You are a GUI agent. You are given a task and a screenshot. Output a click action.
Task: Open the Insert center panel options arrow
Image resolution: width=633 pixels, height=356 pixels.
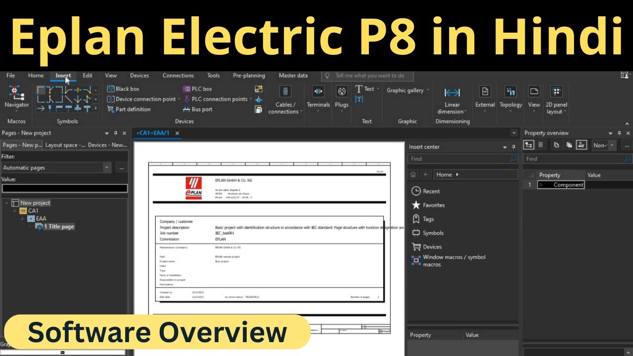click(x=505, y=147)
